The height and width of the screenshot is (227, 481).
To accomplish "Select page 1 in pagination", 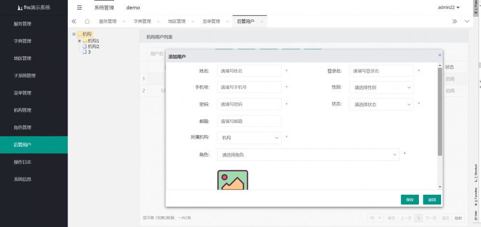I will point(418,218).
